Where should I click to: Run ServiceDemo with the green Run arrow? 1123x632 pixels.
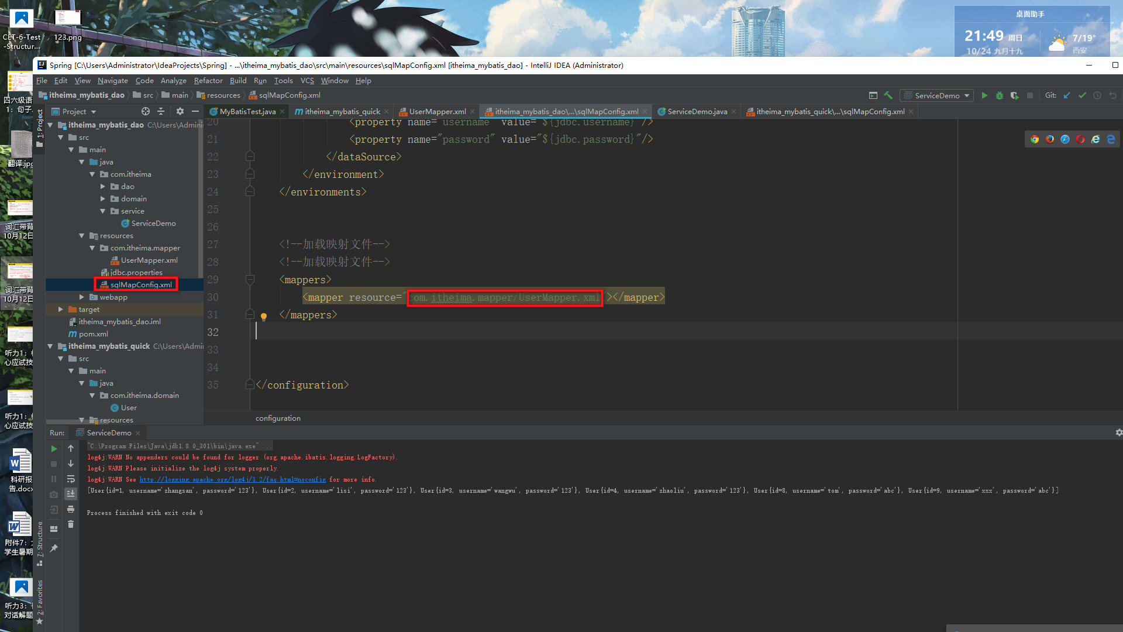985,95
